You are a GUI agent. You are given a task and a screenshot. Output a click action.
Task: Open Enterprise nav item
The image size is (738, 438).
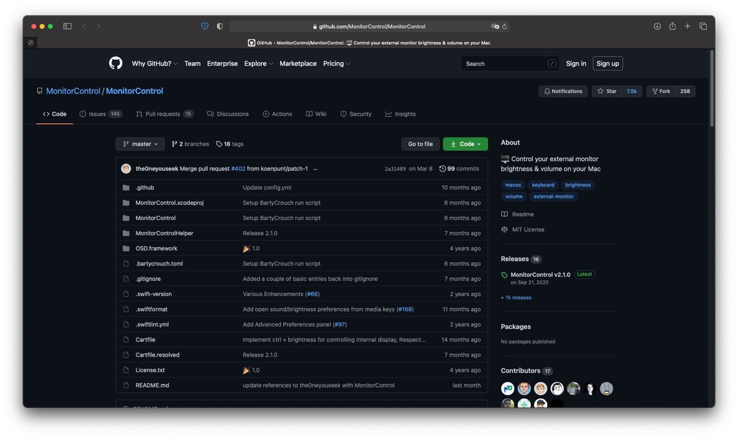[x=223, y=63]
